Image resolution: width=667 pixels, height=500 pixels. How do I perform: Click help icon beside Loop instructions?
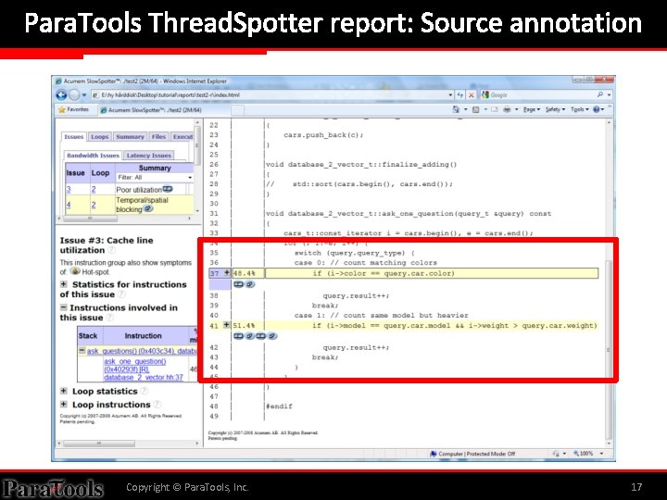pos(157,405)
